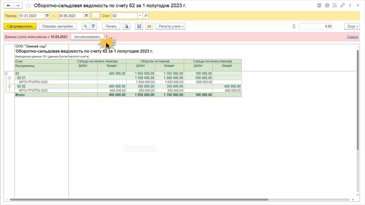
Task: Click the scroll up arrow of the report
Action: tap(358, 46)
